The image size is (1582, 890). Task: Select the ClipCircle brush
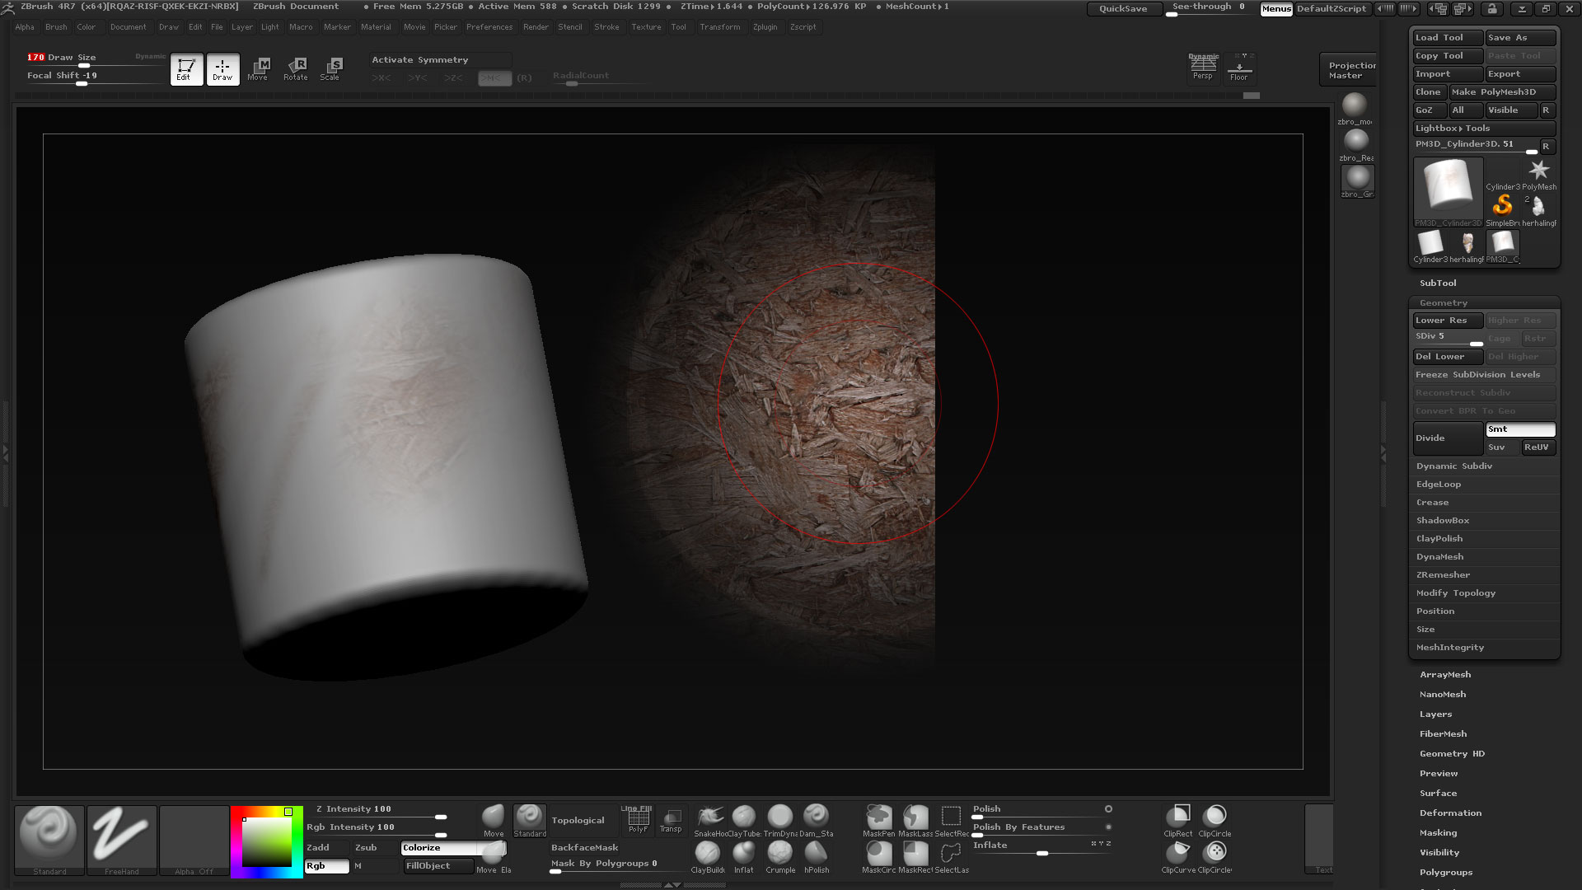pyautogui.click(x=1215, y=820)
